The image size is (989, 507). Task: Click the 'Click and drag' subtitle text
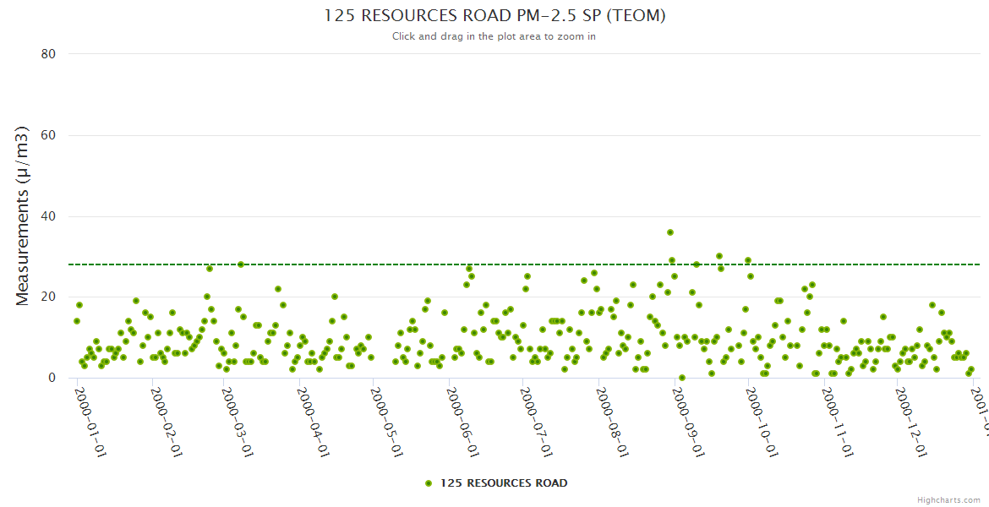(494, 36)
